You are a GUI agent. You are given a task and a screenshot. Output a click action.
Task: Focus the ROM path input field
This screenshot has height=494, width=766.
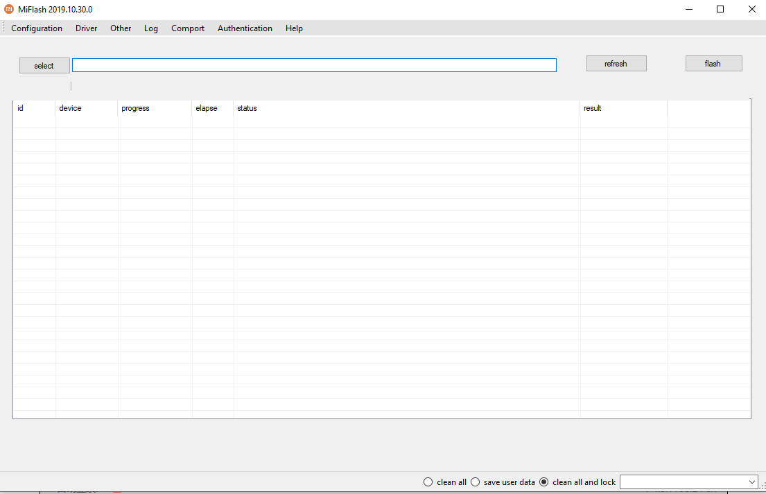coord(314,65)
